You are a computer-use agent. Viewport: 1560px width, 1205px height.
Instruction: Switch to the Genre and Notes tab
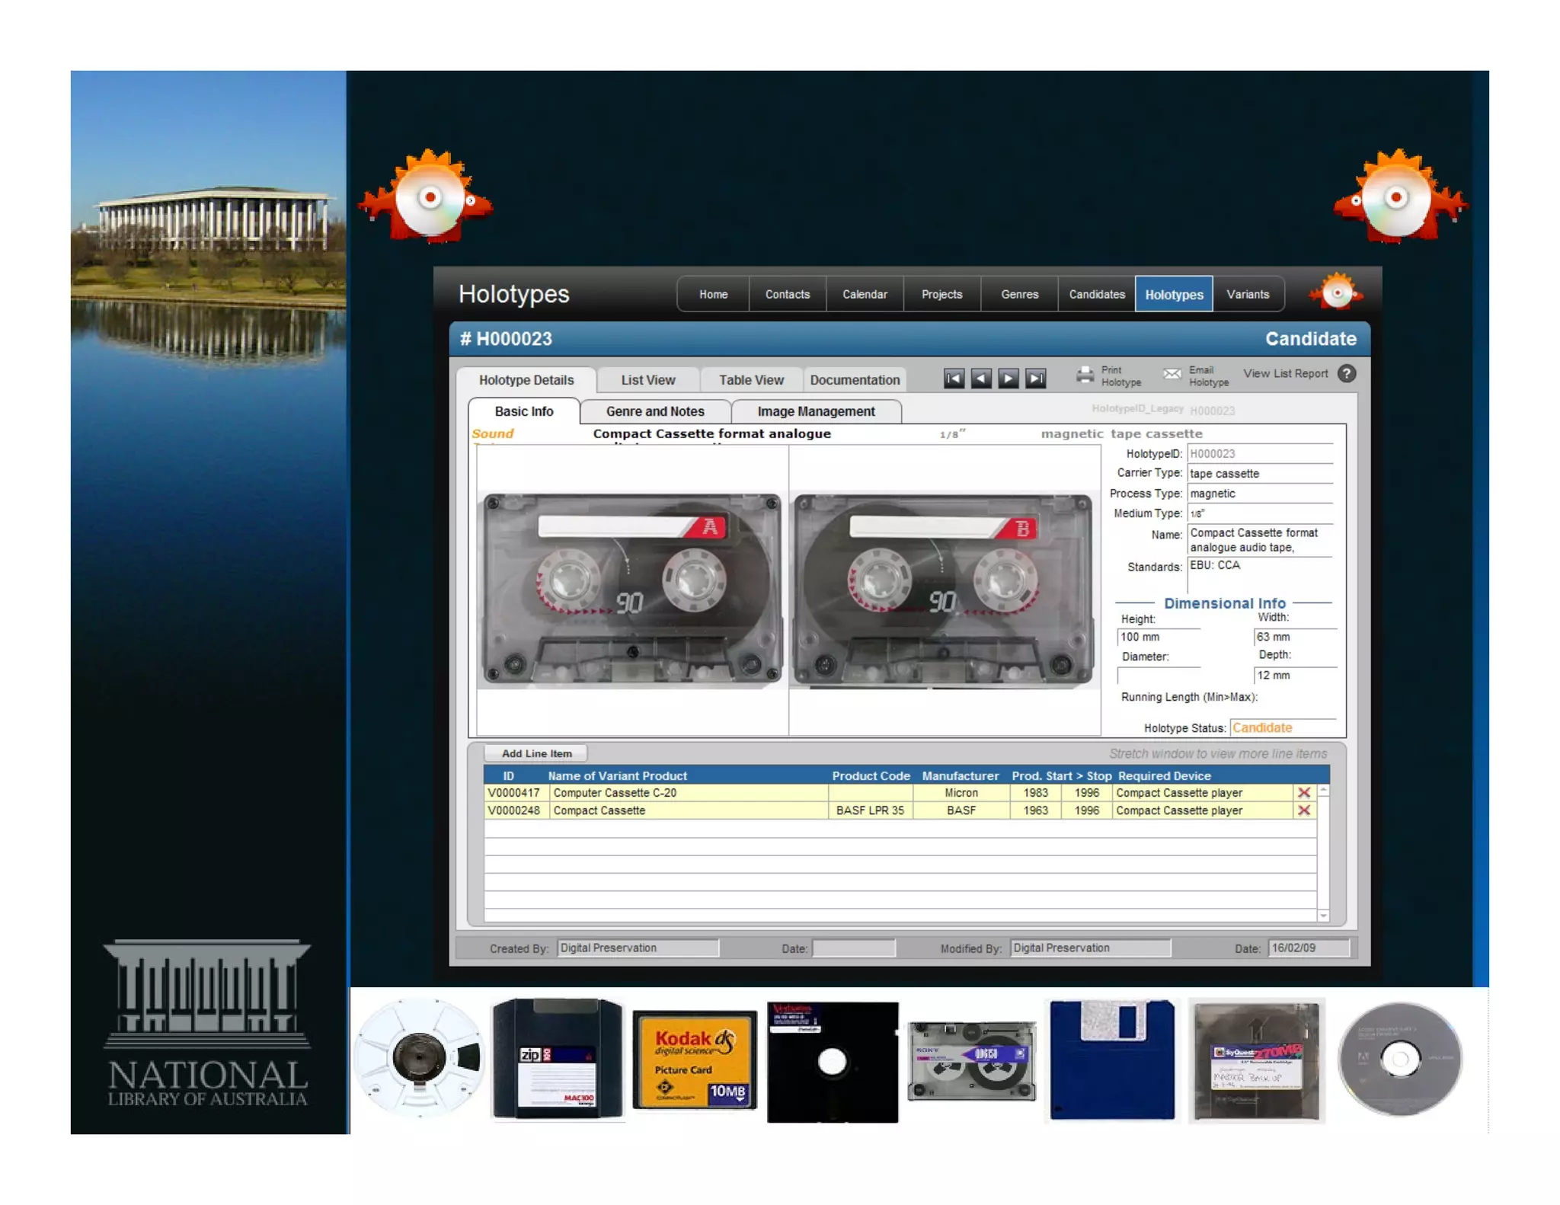[x=654, y=411]
